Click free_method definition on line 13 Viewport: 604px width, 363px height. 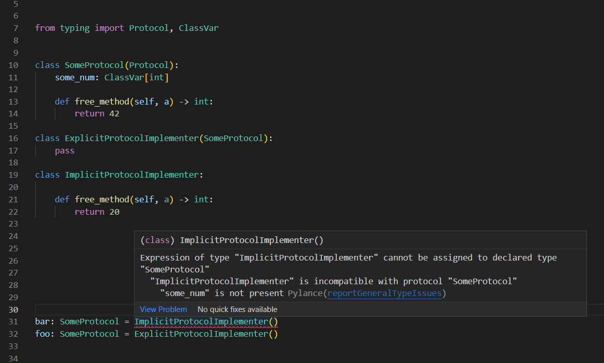102,101
